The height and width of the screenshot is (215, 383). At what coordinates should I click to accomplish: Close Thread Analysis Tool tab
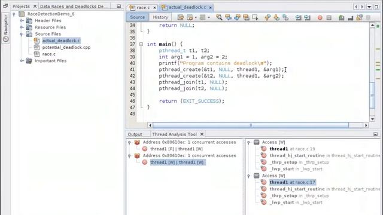click(x=202, y=134)
